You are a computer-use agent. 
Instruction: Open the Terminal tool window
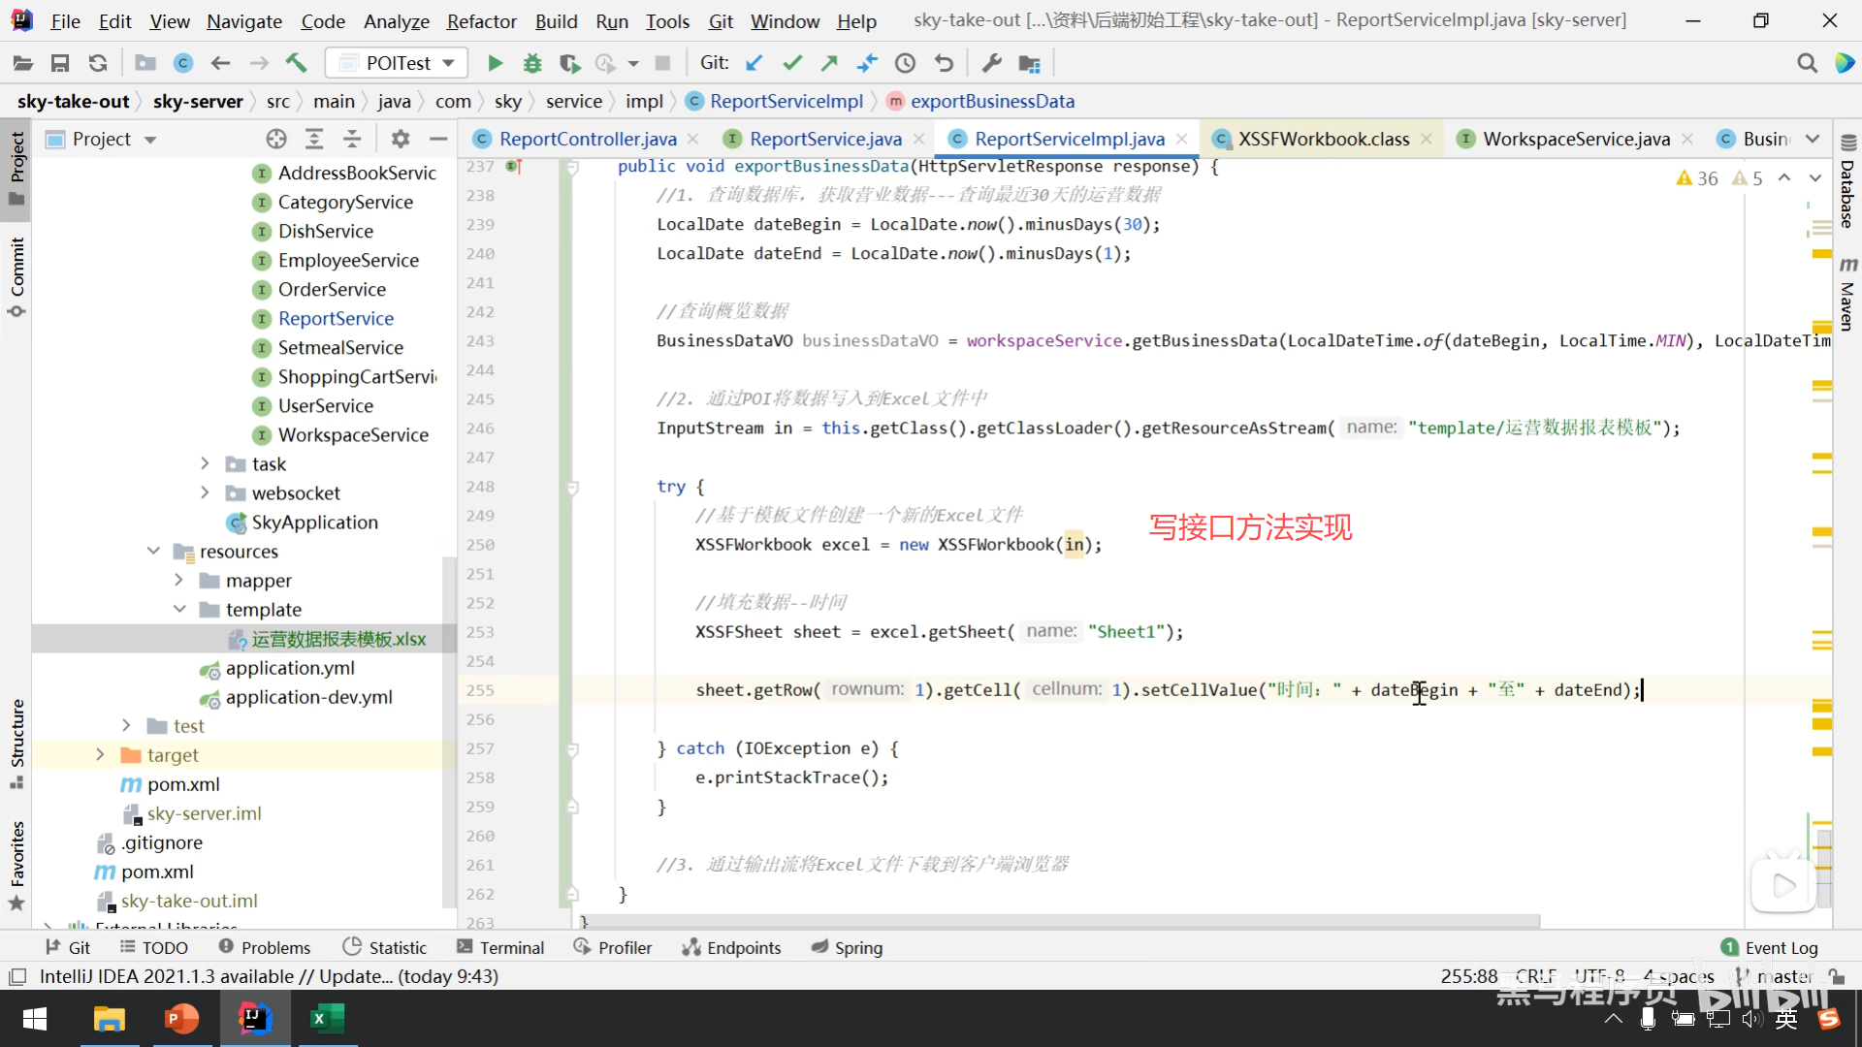500,947
